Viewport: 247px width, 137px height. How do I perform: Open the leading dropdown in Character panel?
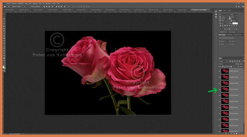(x=234, y=17)
